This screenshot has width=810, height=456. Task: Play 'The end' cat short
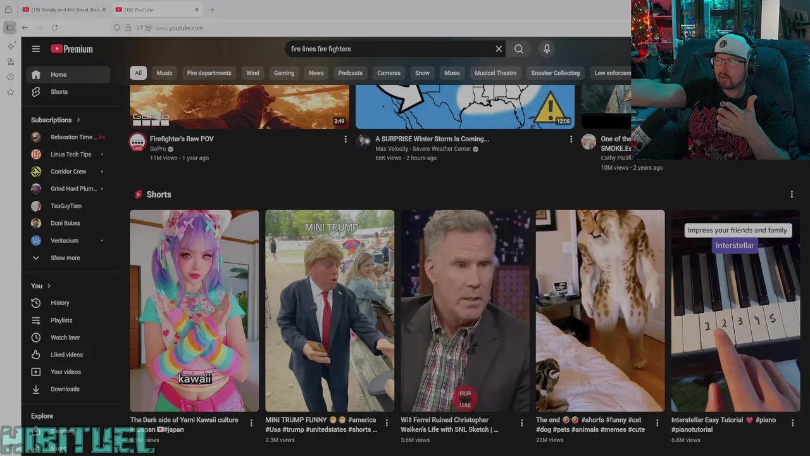(x=601, y=311)
